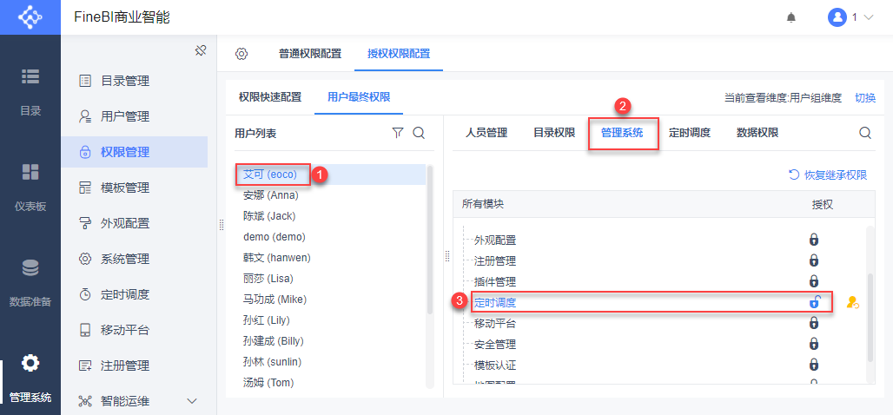The height and width of the screenshot is (415, 893).
Task: Click the filter icon in user list
Action: click(398, 133)
